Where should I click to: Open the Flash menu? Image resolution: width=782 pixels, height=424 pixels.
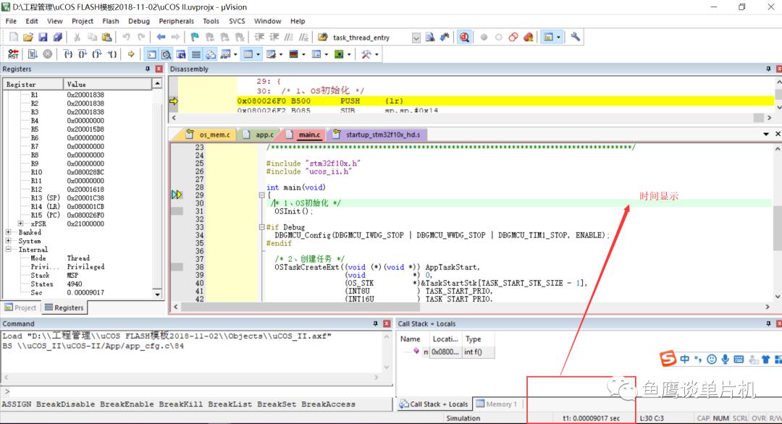tap(111, 21)
